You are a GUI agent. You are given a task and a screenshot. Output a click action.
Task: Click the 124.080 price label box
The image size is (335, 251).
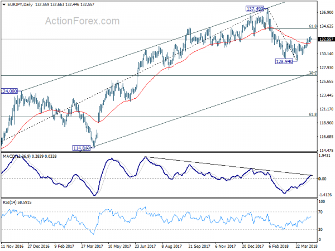click(x=9, y=91)
